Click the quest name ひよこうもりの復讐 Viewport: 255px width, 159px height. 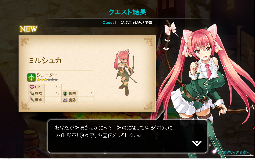click(136, 22)
